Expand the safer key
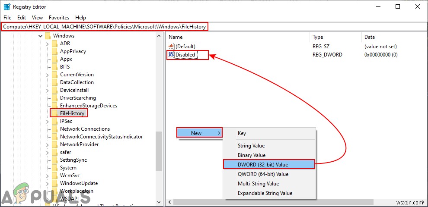Screen dimensions: 428x207 pos(48,152)
